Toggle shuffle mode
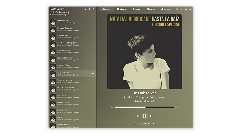This screenshot has width=242, height=136. [x=149, y=123]
